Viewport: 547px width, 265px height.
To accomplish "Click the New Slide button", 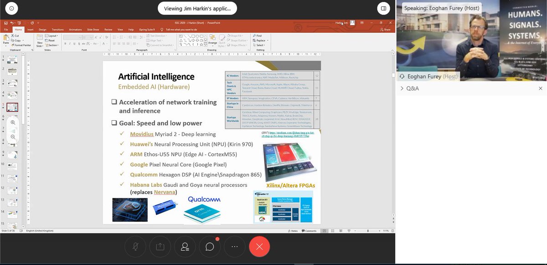I will (x=40, y=41).
